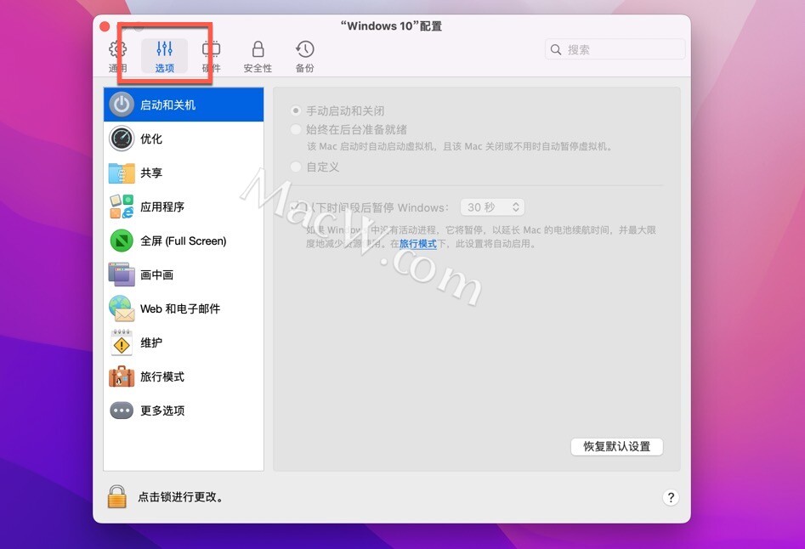Click the power icon beside 启动和关机
This screenshot has height=549, width=805.
point(122,105)
